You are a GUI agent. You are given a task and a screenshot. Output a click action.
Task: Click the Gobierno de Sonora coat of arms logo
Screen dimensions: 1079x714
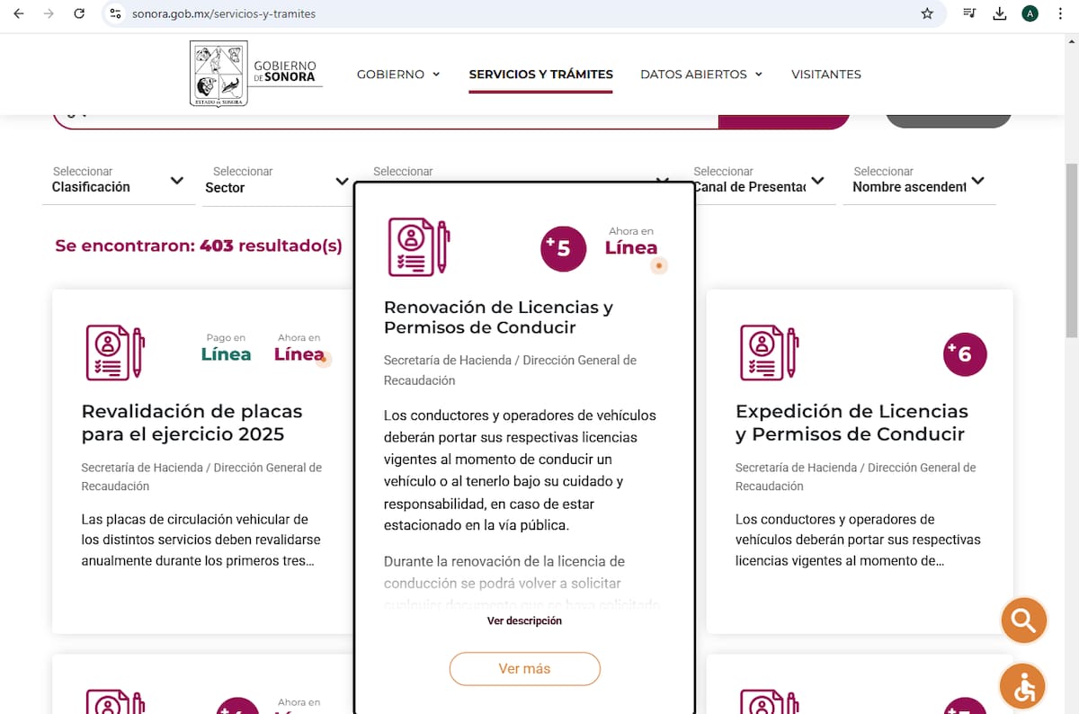pos(217,72)
